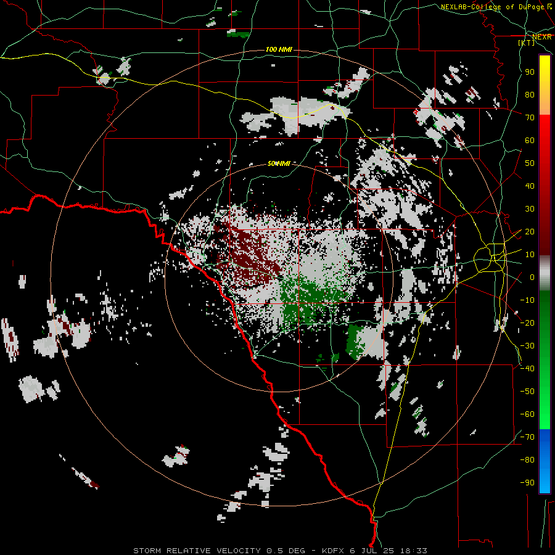
Task: Click the positive 20 value on the scale
Action: [x=530, y=232]
